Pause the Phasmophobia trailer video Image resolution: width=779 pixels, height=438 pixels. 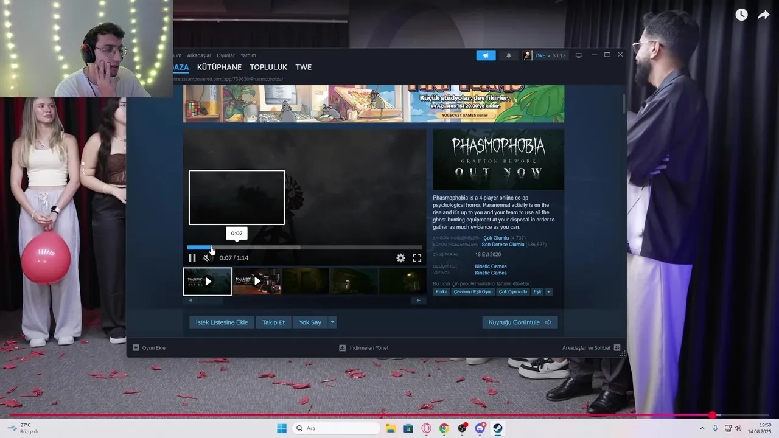(192, 258)
